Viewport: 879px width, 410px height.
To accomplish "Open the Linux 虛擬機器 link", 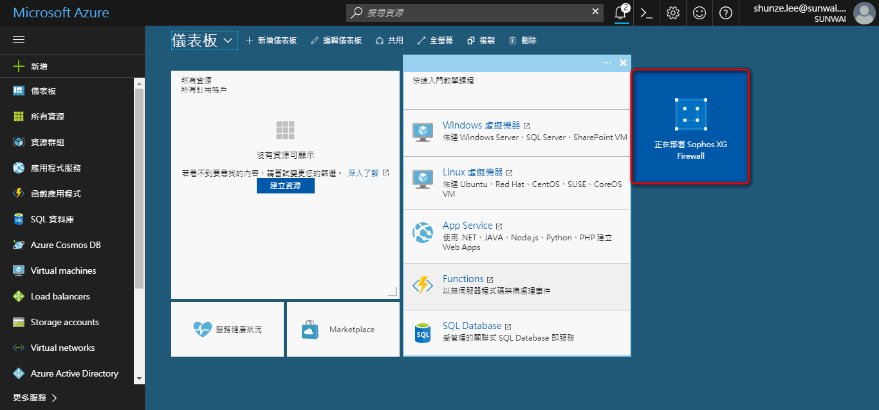I will click(x=473, y=172).
